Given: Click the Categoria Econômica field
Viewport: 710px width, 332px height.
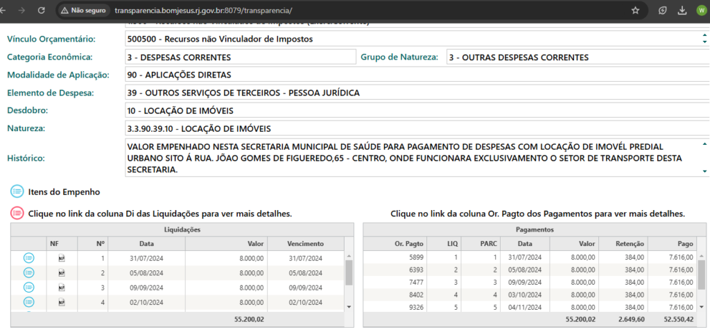Looking at the screenshot, I should click(x=241, y=57).
